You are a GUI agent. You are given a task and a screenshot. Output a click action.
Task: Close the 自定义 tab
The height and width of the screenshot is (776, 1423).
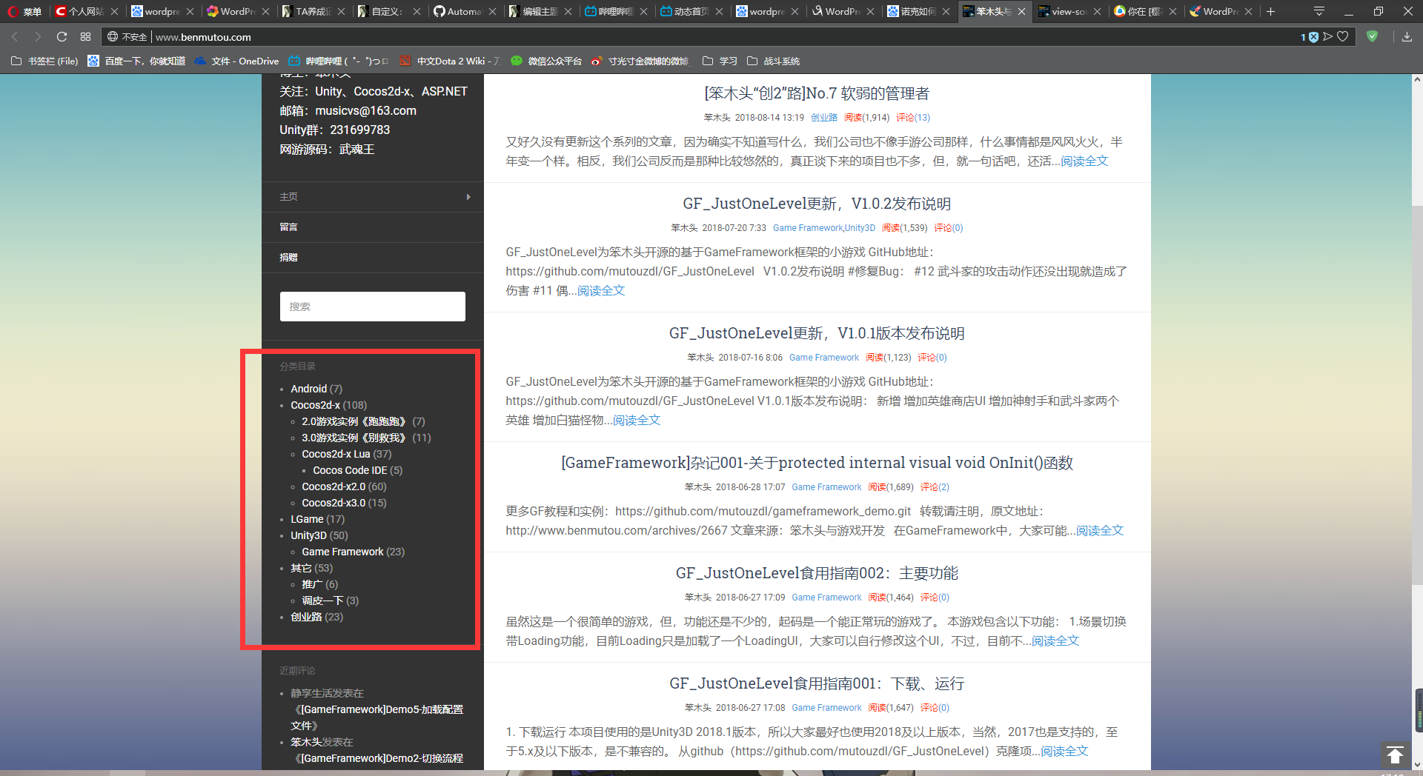(x=417, y=11)
